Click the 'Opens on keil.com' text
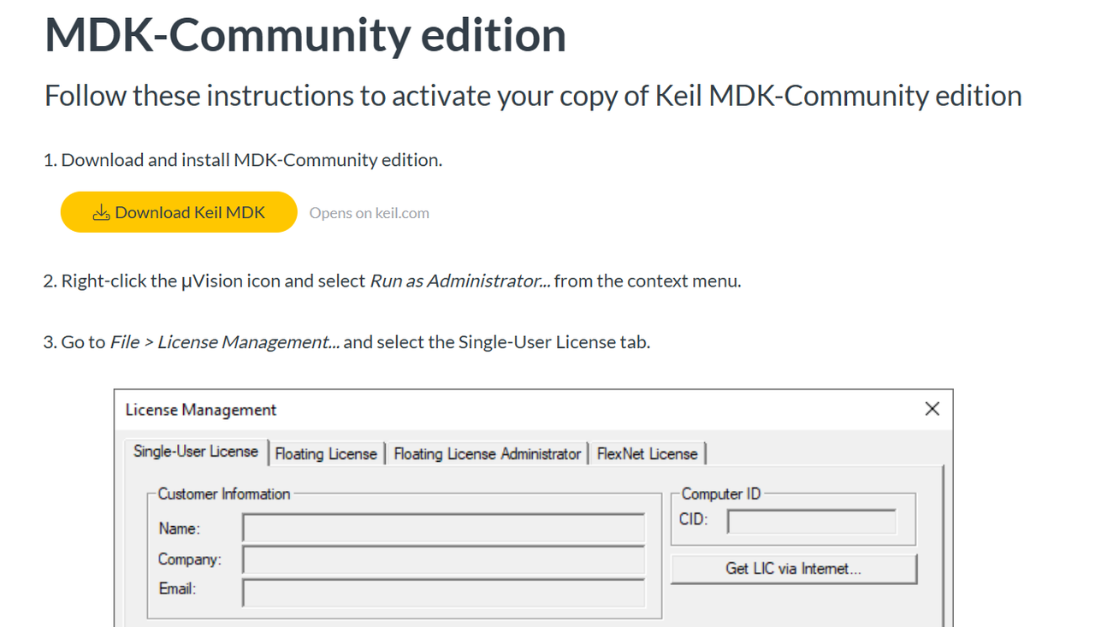The width and height of the screenshot is (1095, 627). 370,213
